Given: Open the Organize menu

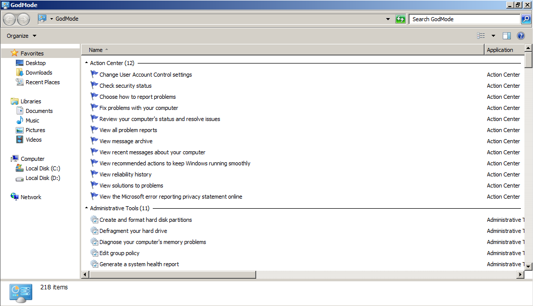Looking at the screenshot, I should coord(21,36).
